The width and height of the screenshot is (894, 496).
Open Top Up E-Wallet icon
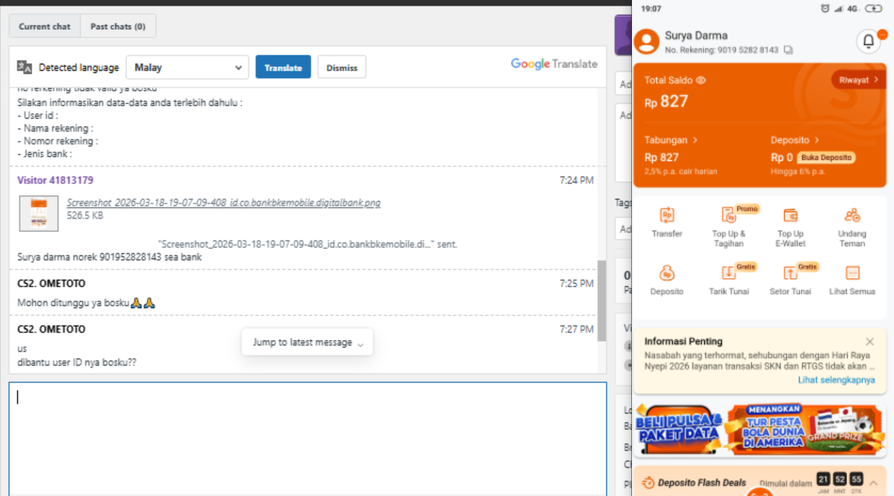click(x=790, y=215)
